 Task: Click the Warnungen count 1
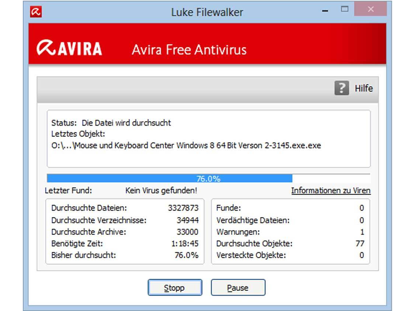pos(362,232)
